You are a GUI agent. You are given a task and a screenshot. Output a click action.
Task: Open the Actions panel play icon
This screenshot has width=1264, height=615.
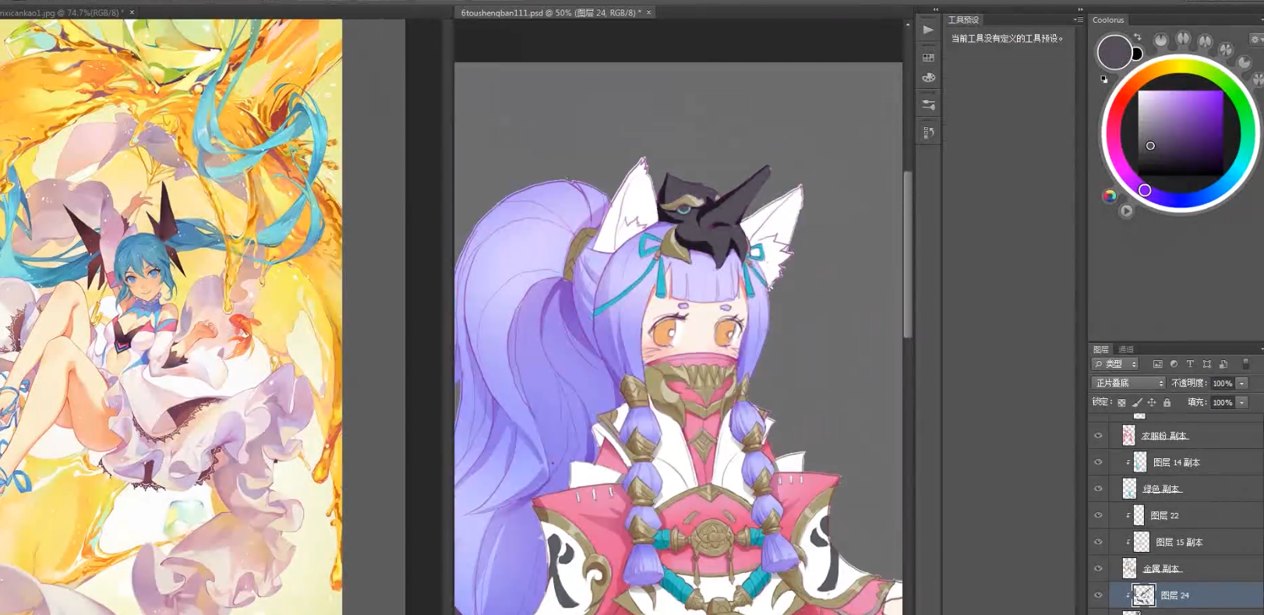[927, 30]
